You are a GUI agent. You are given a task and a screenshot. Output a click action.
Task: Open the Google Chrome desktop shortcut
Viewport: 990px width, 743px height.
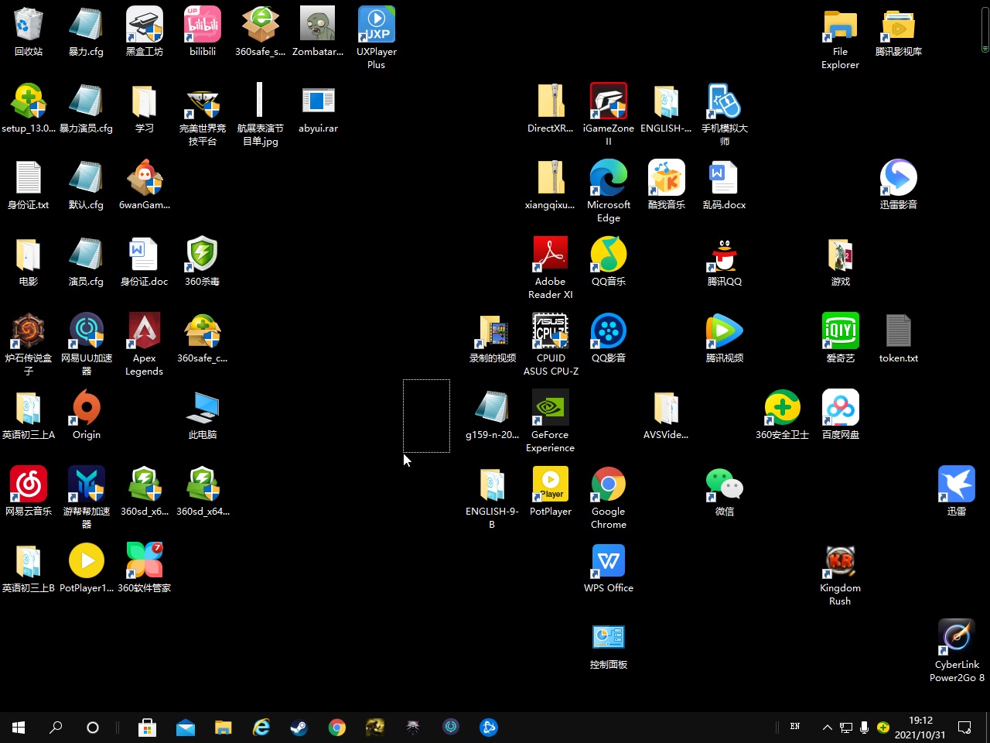pyautogui.click(x=609, y=497)
